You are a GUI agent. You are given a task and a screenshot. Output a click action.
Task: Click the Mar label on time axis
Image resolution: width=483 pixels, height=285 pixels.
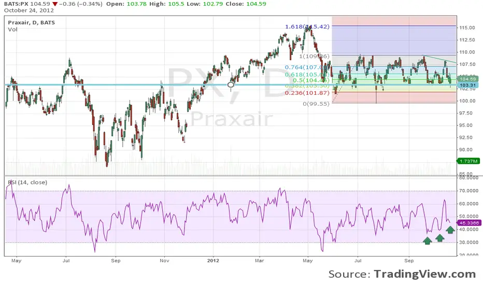[259, 261]
